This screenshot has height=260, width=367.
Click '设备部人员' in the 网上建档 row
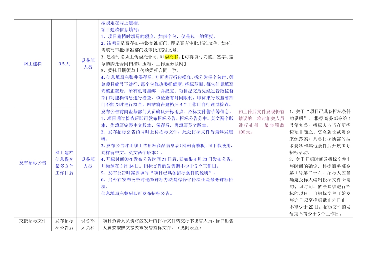point(88,64)
